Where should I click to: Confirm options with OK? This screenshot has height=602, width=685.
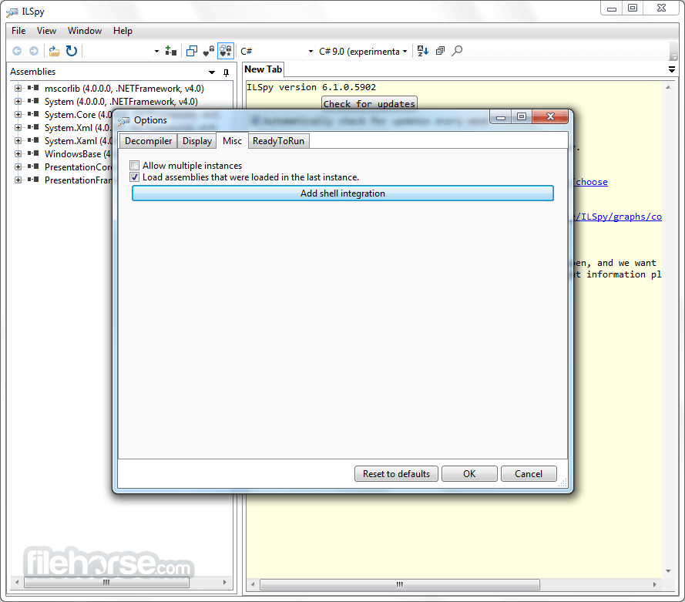469,474
